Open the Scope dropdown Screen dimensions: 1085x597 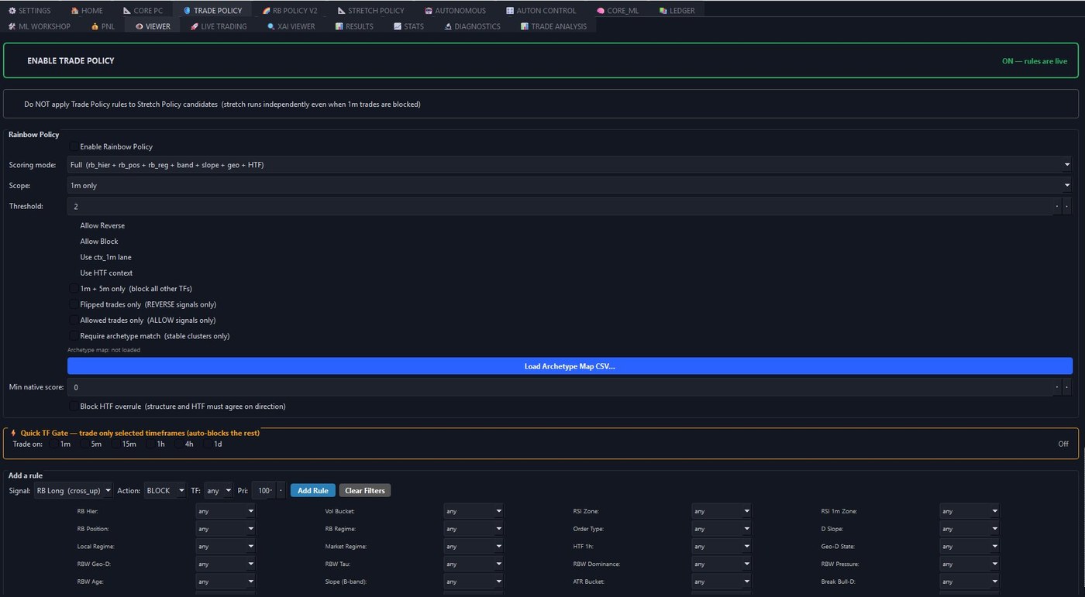[570, 186]
